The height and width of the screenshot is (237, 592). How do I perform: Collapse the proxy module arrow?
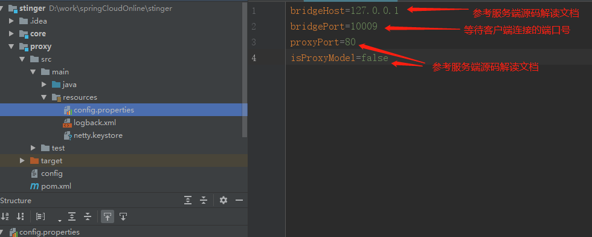(x=11, y=47)
